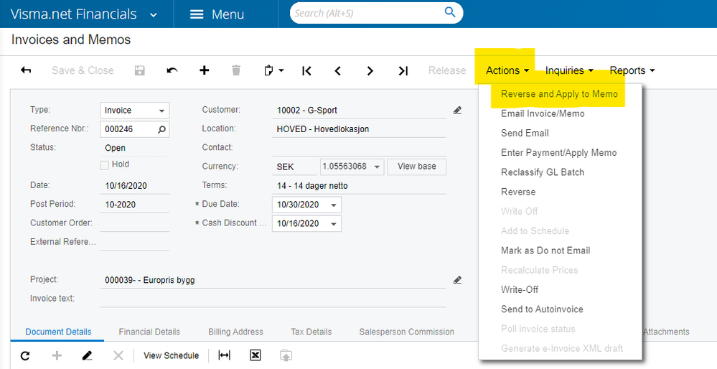Go to next record arrow
Viewport: 717px width, 369px height.
[x=370, y=70]
